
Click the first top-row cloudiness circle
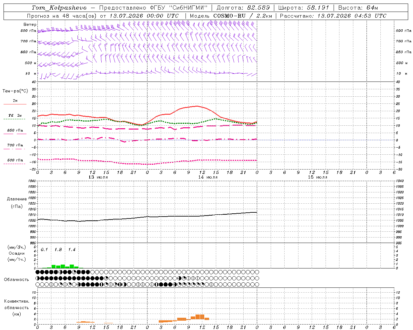[38, 272]
